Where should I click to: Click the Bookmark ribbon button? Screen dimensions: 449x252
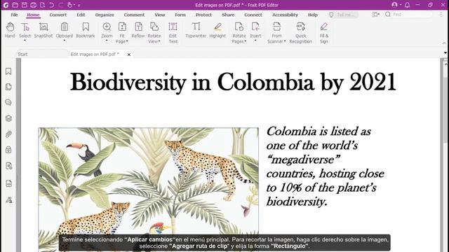tap(86, 30)
